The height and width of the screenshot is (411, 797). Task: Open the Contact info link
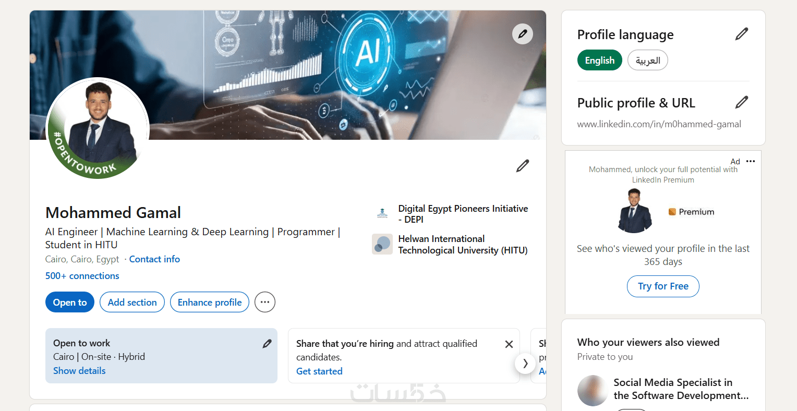coord(154,259)
